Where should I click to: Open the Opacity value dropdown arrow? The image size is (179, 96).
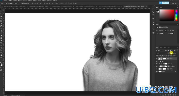(x=177, y=53)
